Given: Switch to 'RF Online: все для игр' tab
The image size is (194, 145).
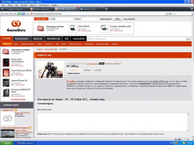Looking at the screenshot, I should pos(41,9).
